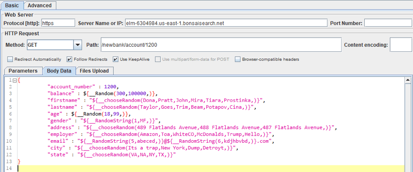
Task: Click the "account_number" line in body data
Action: (84, 86)
